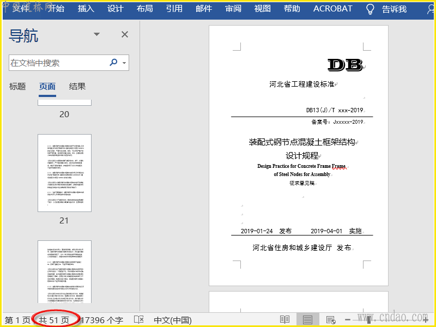
Task: Click the zoom in plus button
Action: pyautogui.click(x=426, y=320)
